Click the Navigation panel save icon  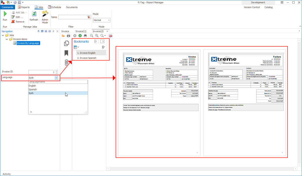[x=42, y=31]
